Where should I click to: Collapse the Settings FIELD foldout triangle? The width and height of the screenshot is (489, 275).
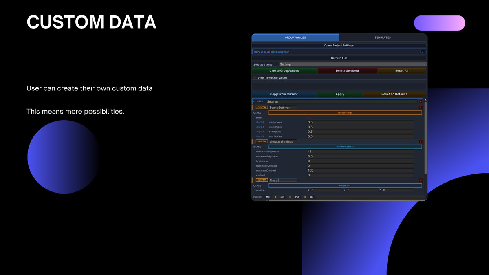(x=253, y=101)
